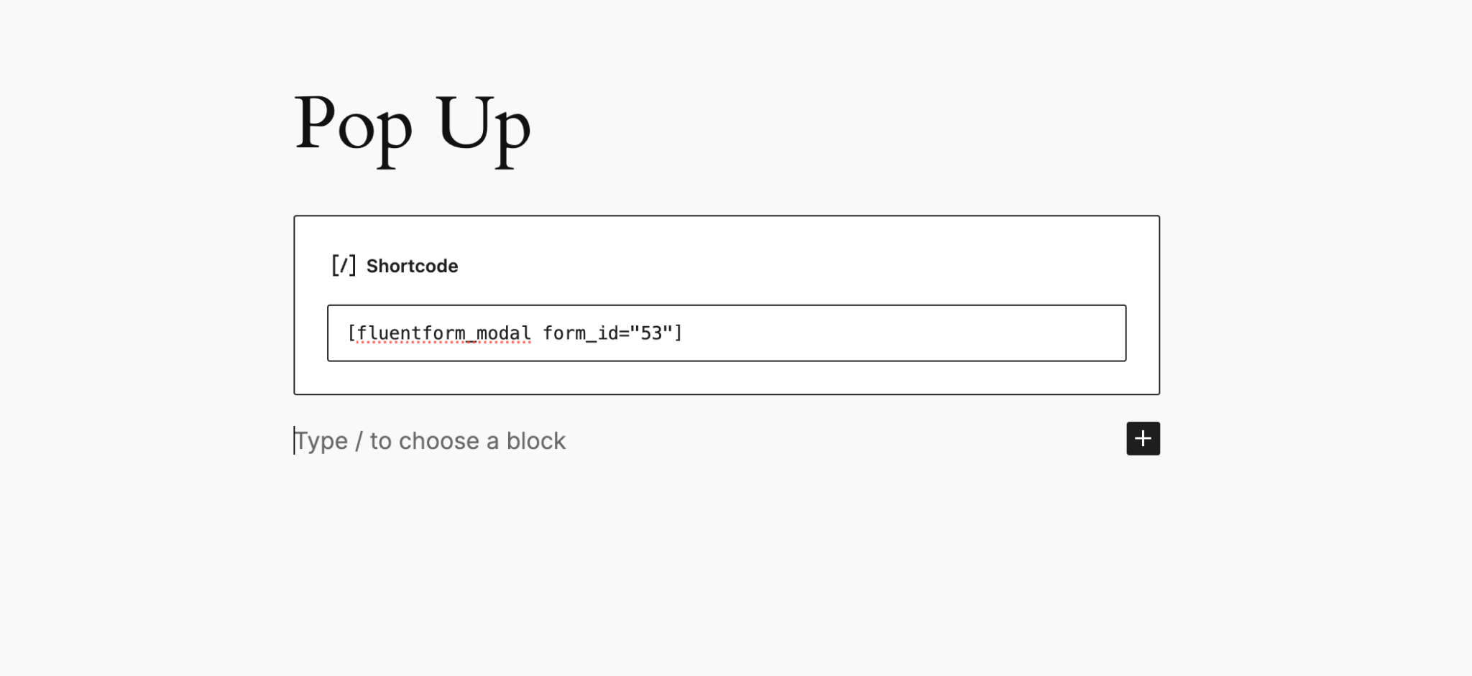
Task: Click inside the shortcode text field
Action: (791, 333)
